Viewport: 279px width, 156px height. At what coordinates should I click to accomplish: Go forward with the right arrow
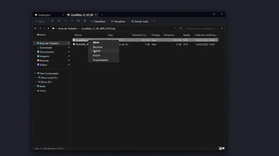pos(40,29)
